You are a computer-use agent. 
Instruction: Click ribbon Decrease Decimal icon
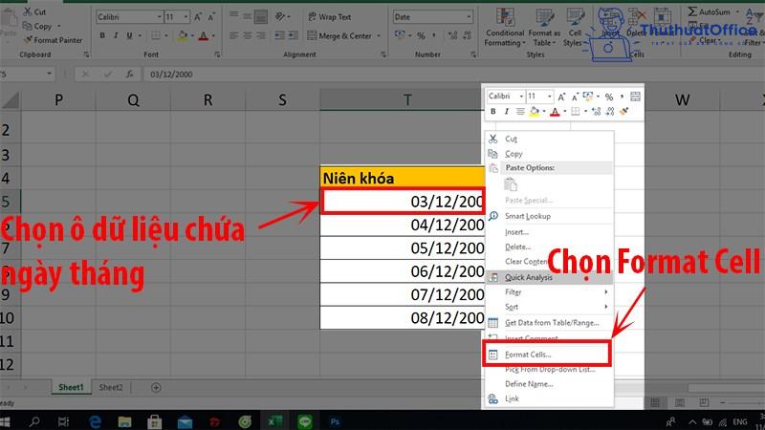click(x=467, y=35)
